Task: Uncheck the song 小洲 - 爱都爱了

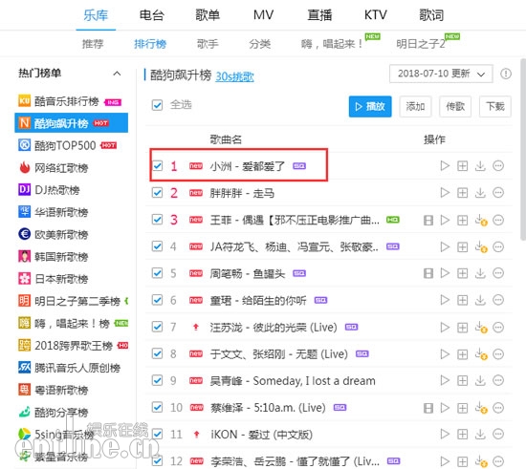Action: (157, 166)
